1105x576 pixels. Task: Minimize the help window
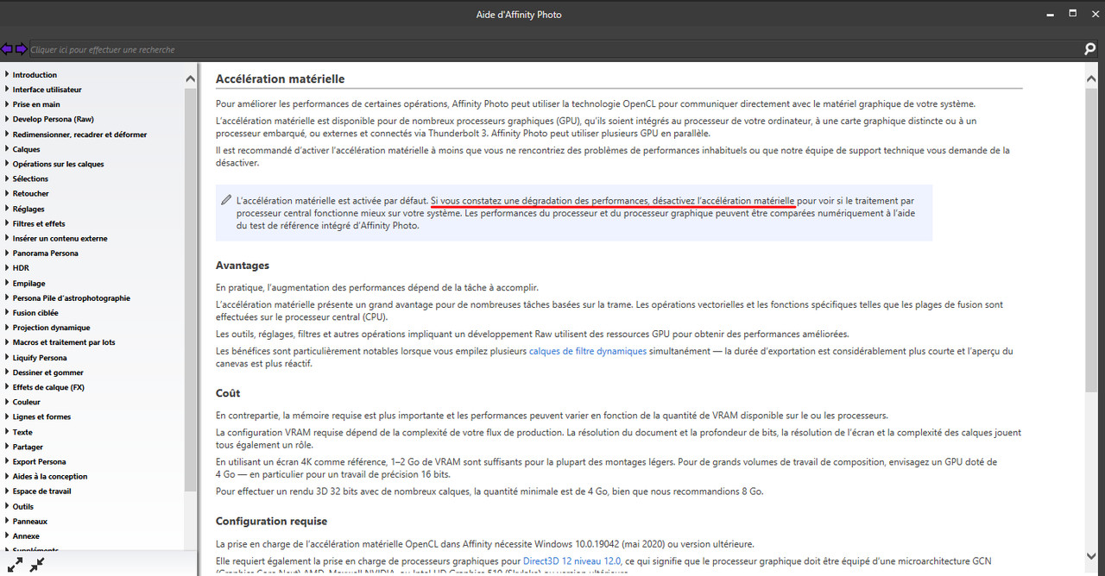coord(1050,13)
